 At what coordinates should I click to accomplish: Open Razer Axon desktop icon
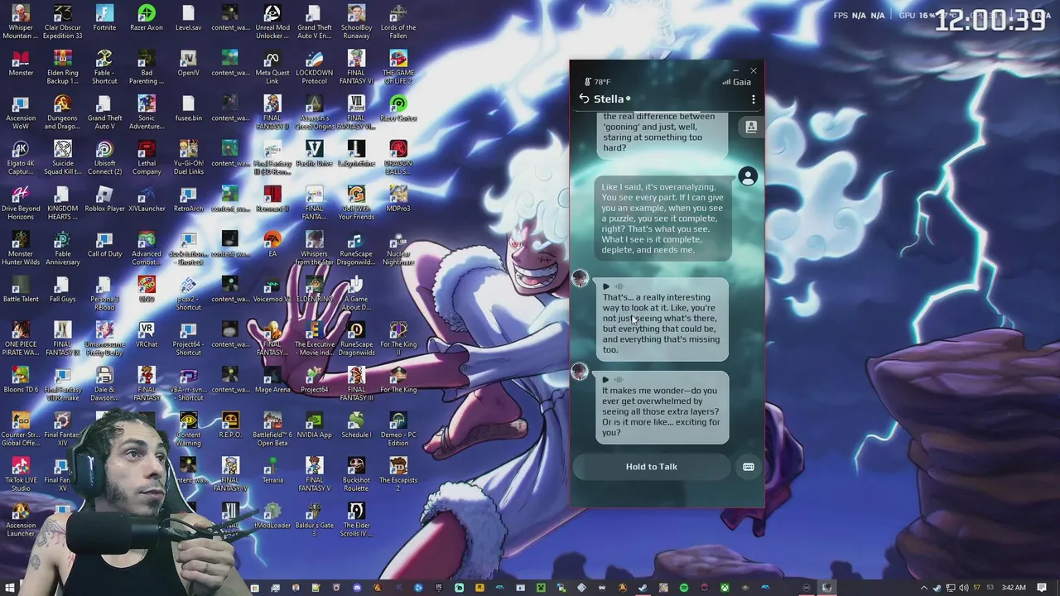[x=147, y=18]
